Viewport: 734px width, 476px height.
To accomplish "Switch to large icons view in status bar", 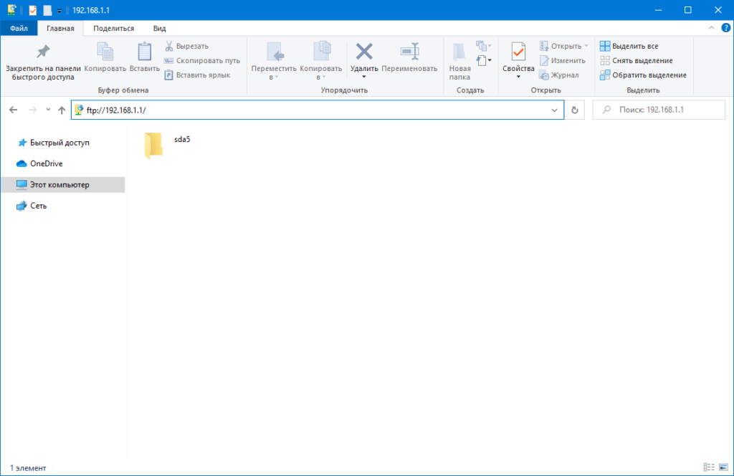I will point(723,467).
